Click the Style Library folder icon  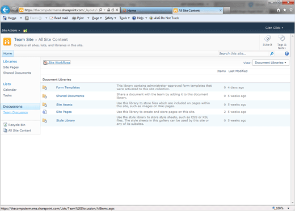(x=44, y=120)
